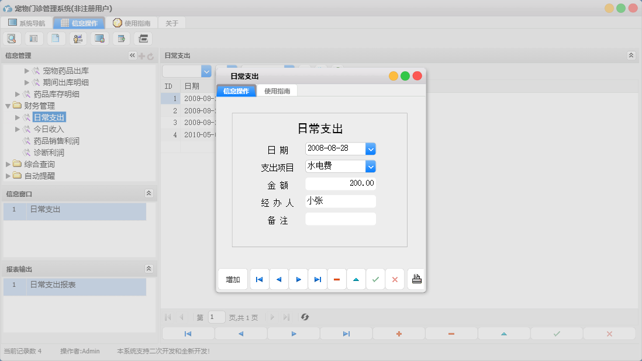
Task: Switch to the 系统导航 tab
Action: tap(25, 22)
